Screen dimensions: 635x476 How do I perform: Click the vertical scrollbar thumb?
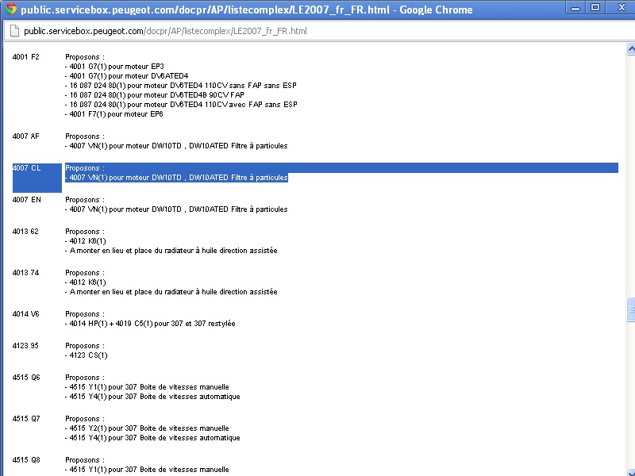(630, 309)
